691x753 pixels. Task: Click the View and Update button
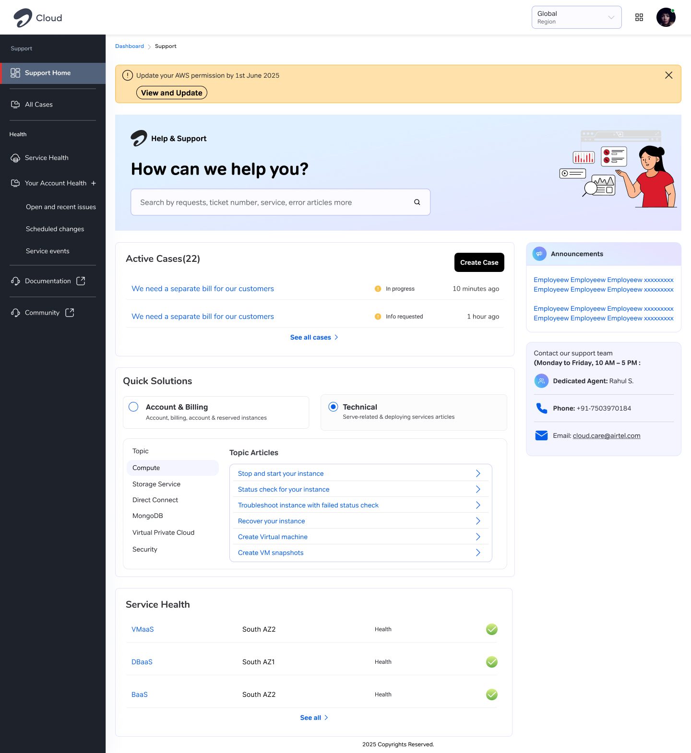point(172,93)
